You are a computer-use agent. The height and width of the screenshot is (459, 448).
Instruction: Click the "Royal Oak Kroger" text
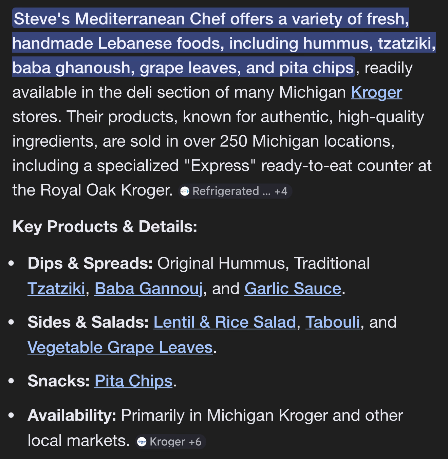click(106, 190)
